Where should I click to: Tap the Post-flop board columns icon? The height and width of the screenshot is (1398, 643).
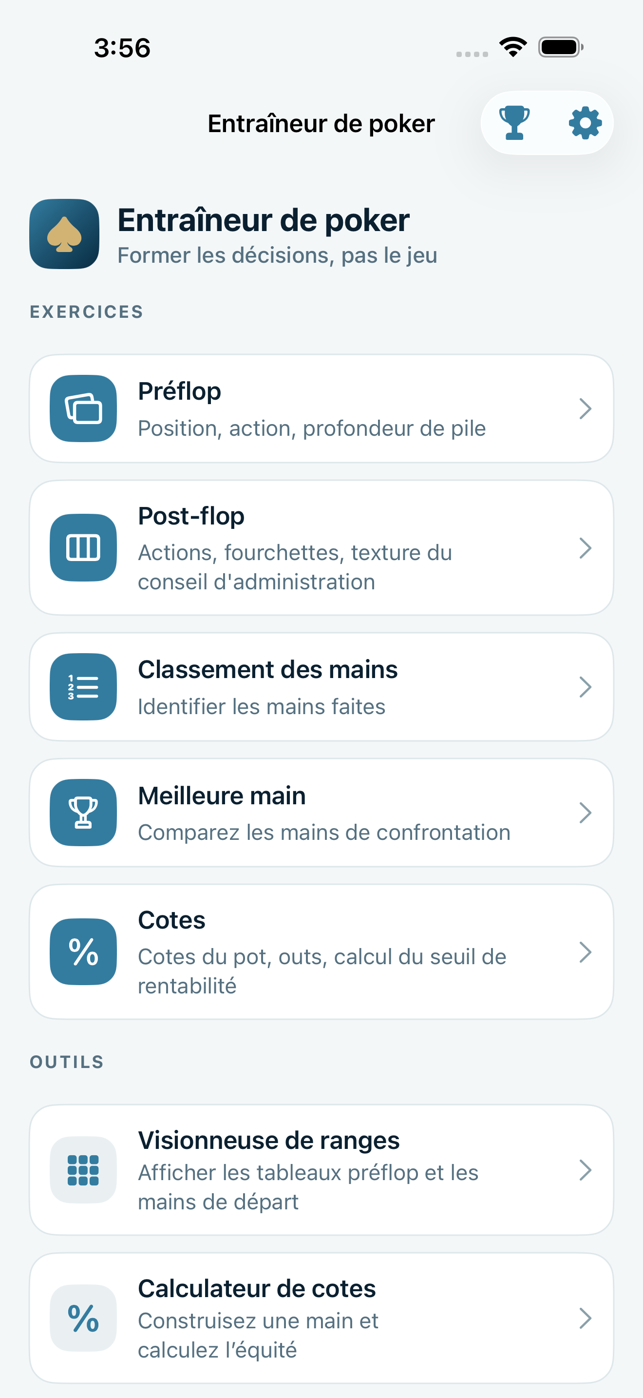click(83, 547)
